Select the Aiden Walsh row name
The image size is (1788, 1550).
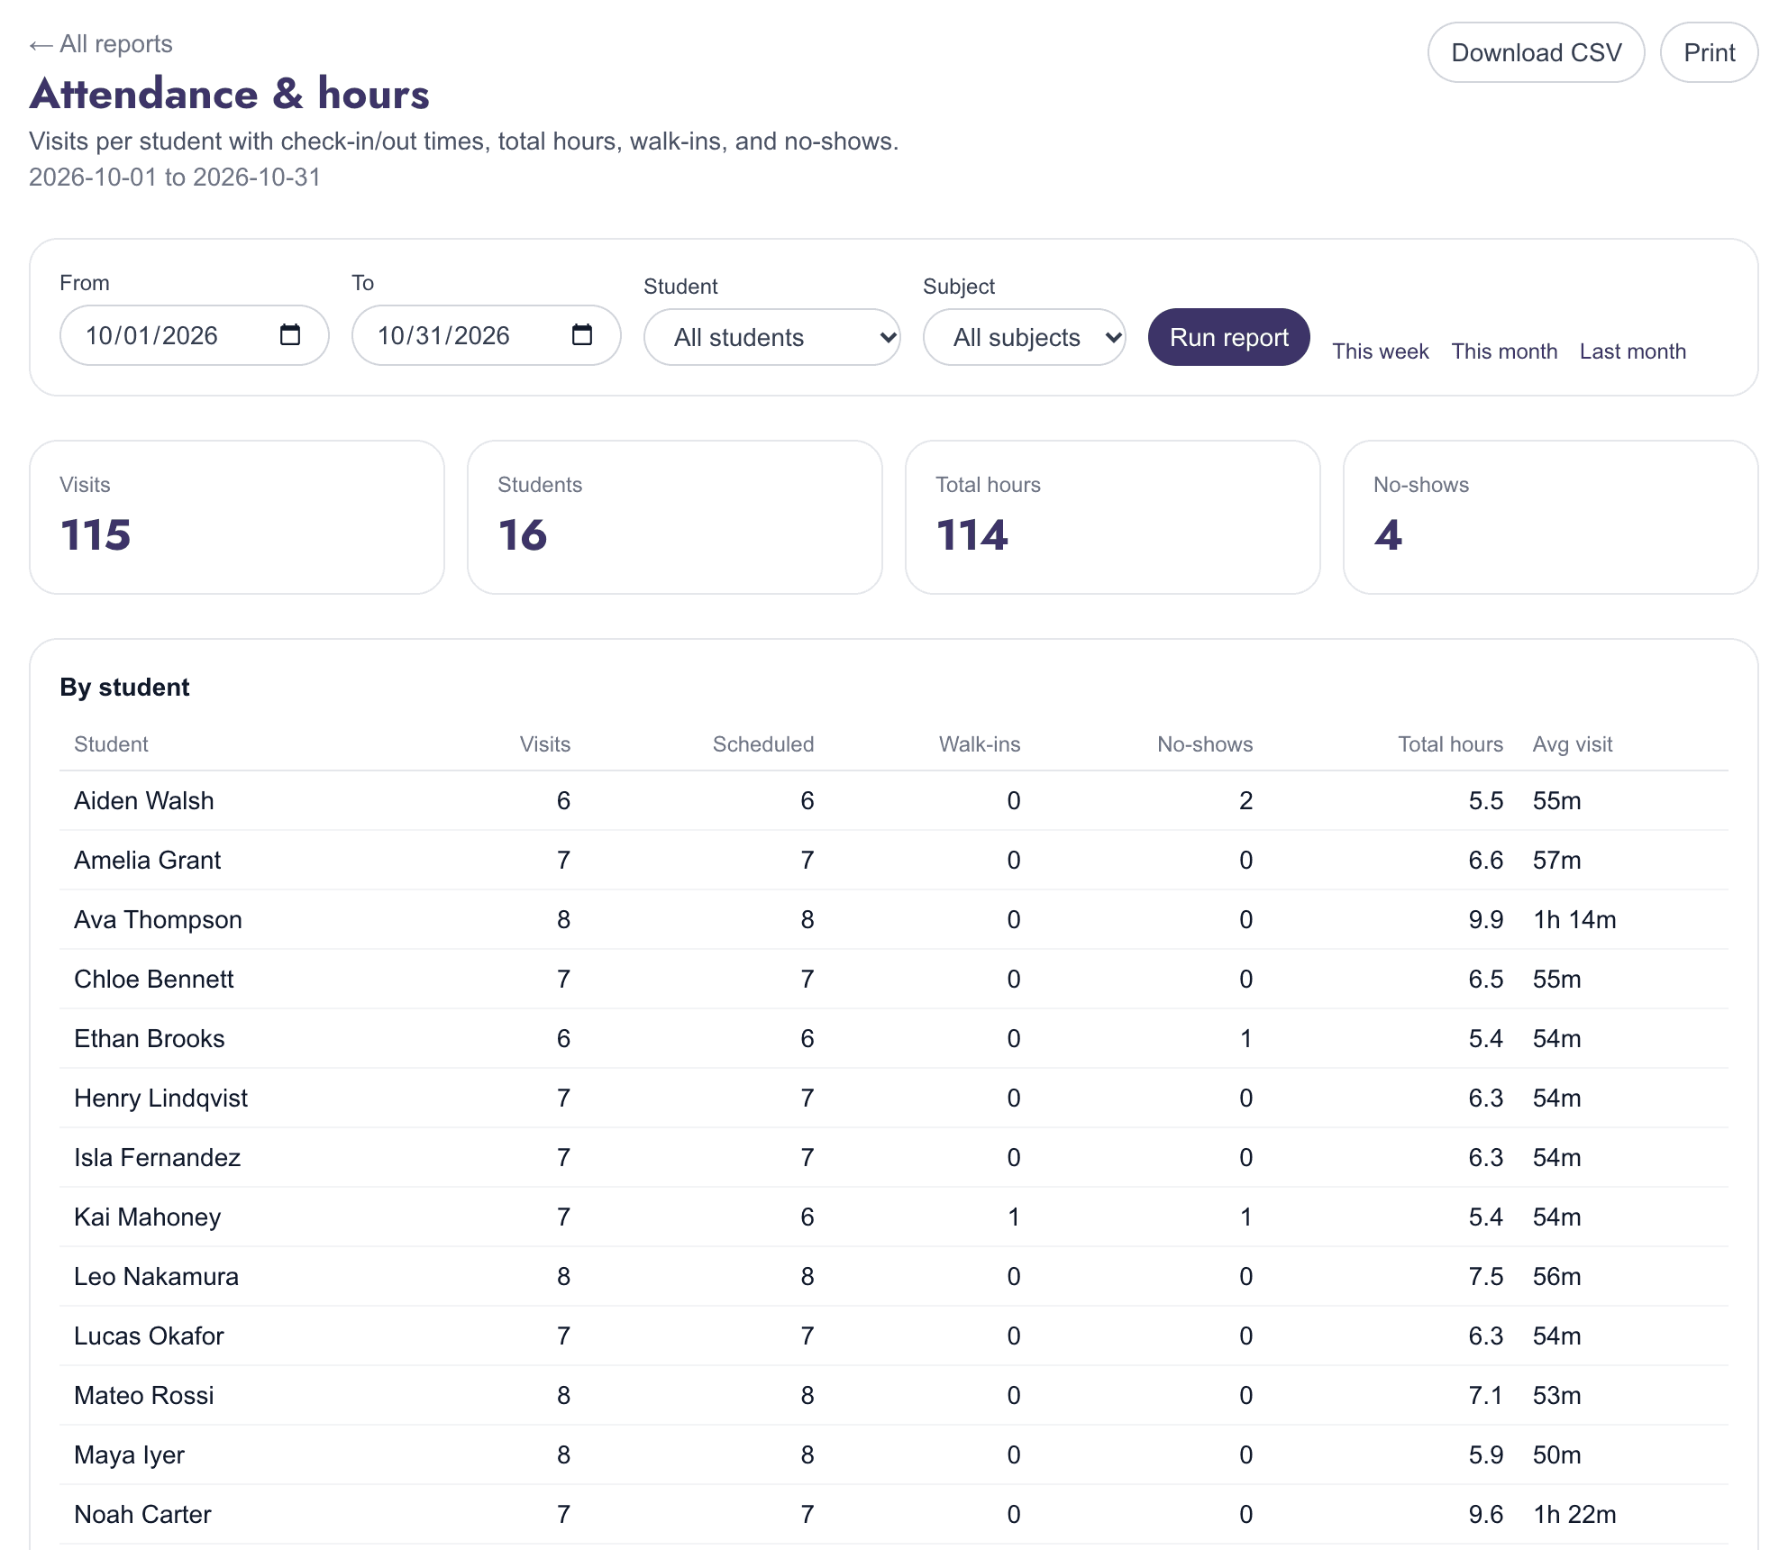[144, 801]
